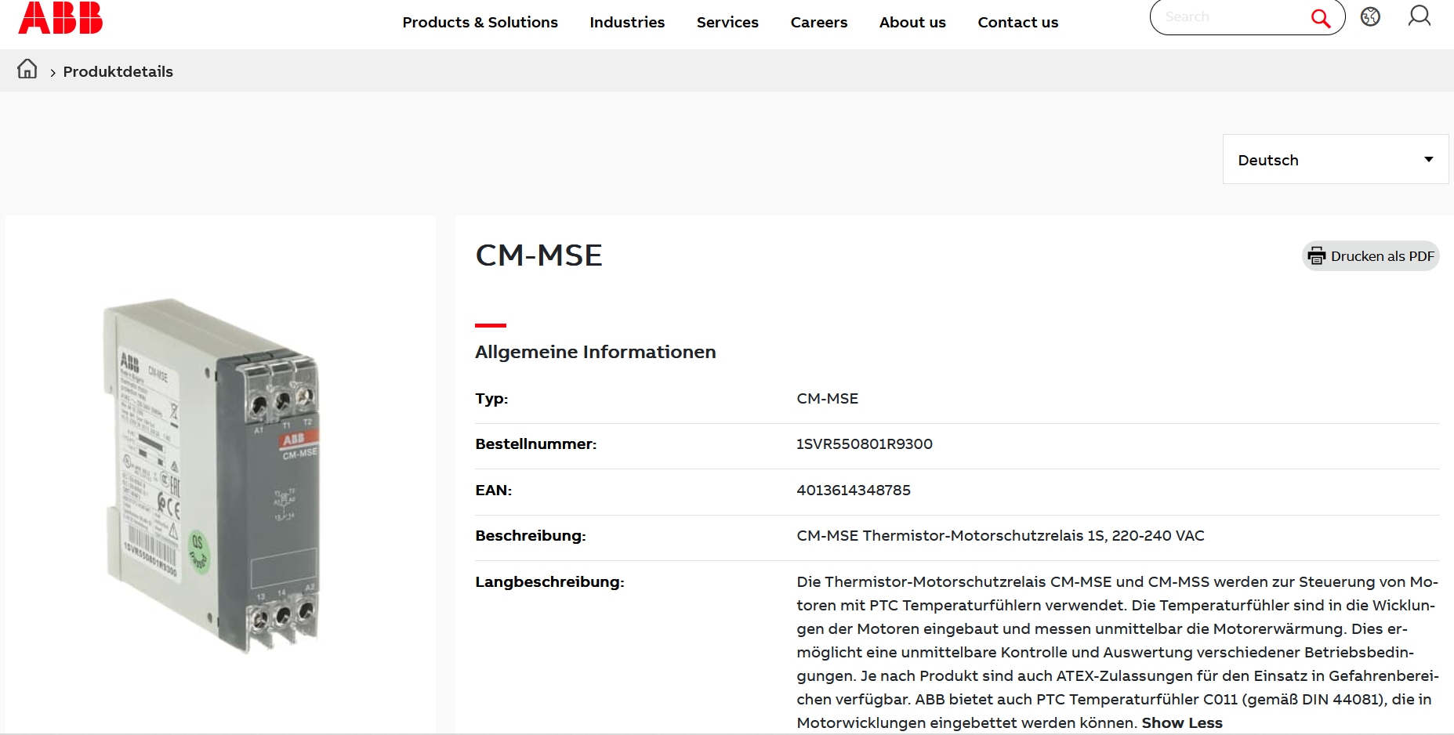Viewport: 1454px width, 735px height.
Task: Select EAN value 4013614348785
Action: pyautogui.click(x=854, y=490)
